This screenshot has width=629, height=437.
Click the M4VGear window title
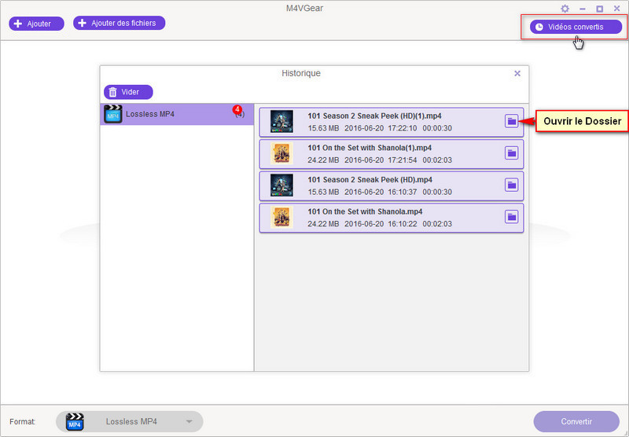point(304,8)
